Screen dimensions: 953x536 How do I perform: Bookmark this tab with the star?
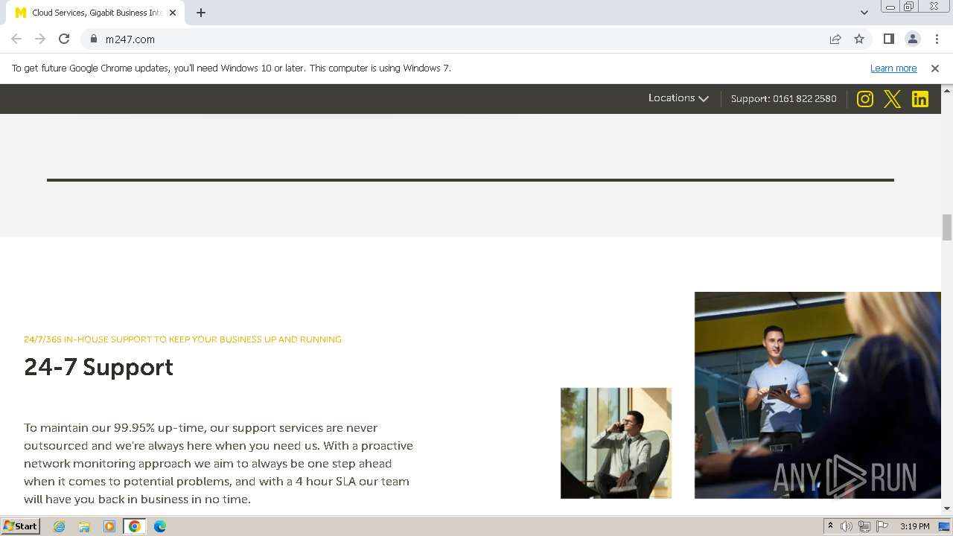(x=859, y=39)
